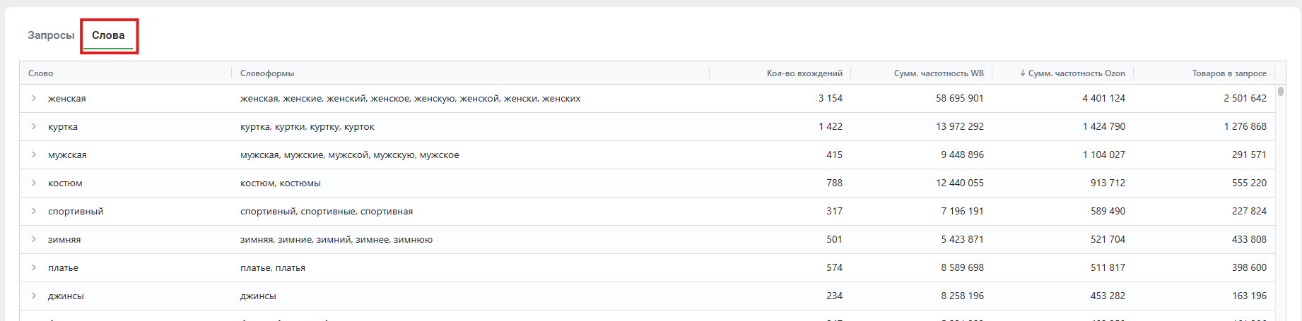Select the word forms cell for куртка
This screenshot has height=321, width=1302.
coord(307,126)
